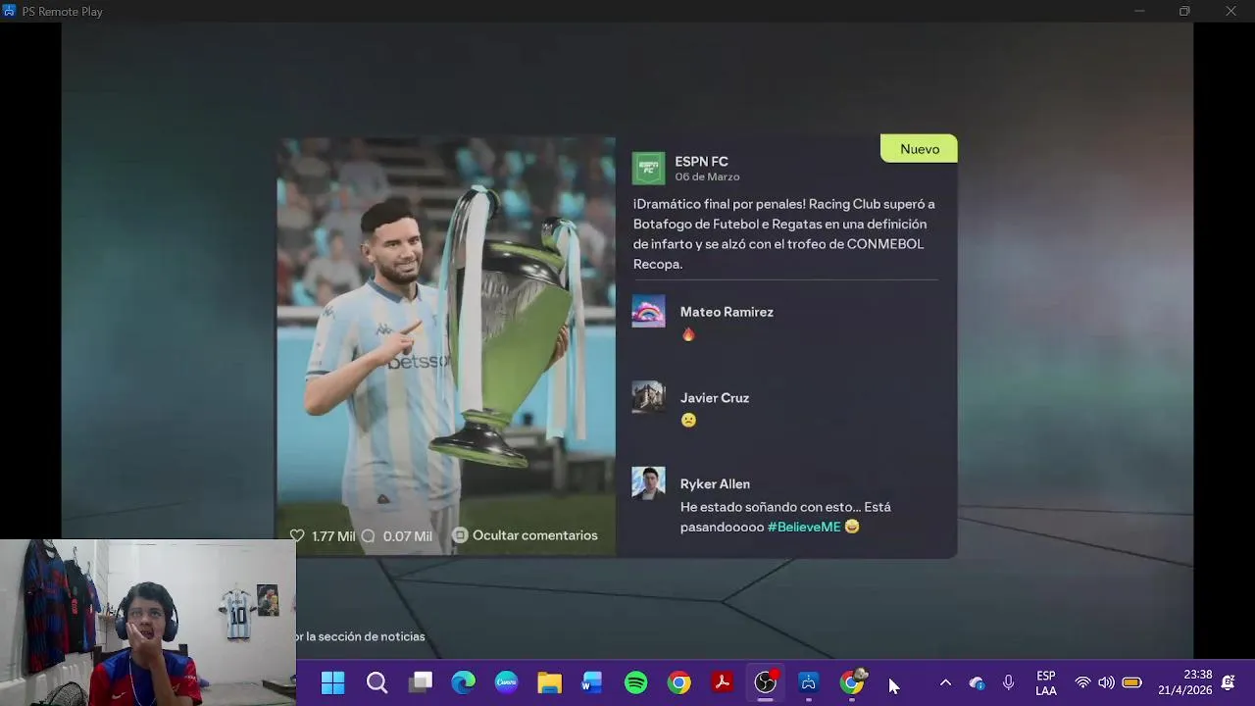Open Microsoft Word from the taskbar
This screenshot has height=706, width=1255.
coord(592,682)
